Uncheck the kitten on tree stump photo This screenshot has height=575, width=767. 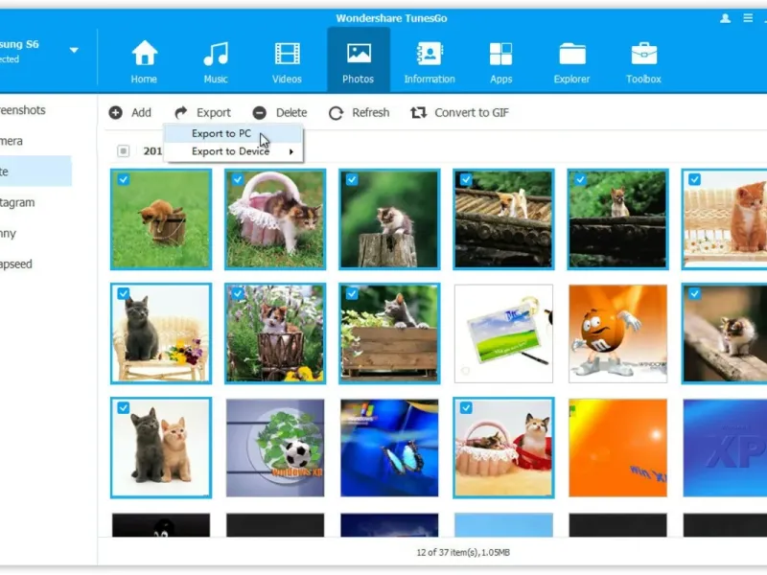pyautogui.click(x=352, y=179)
